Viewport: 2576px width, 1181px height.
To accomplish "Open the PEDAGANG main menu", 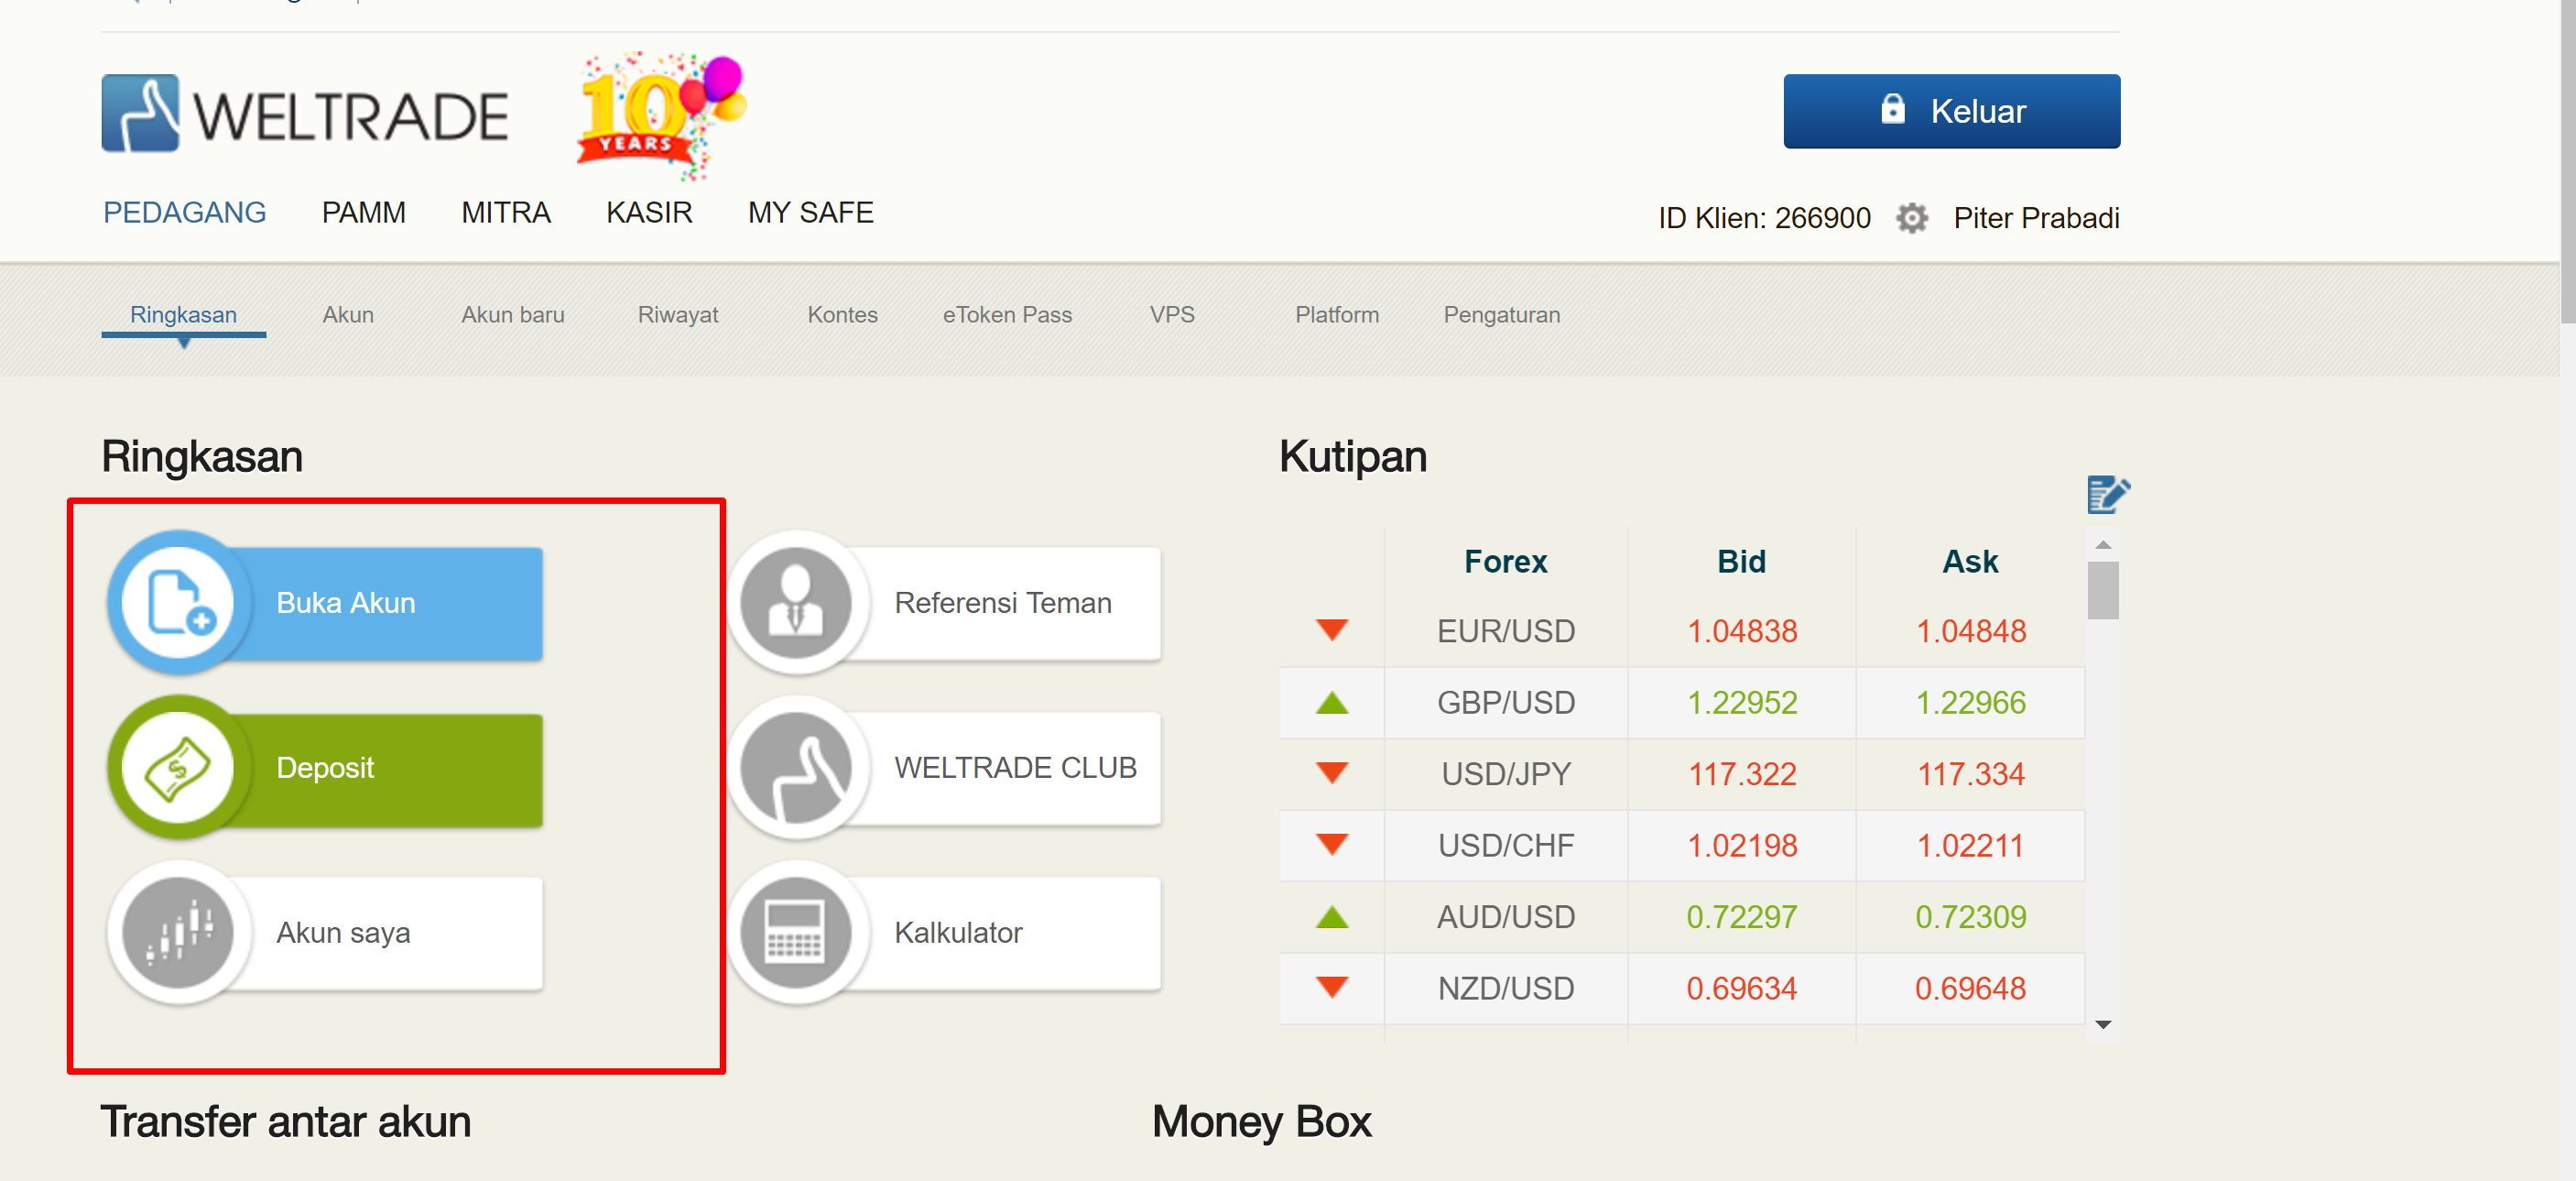I will pos(185,213).
